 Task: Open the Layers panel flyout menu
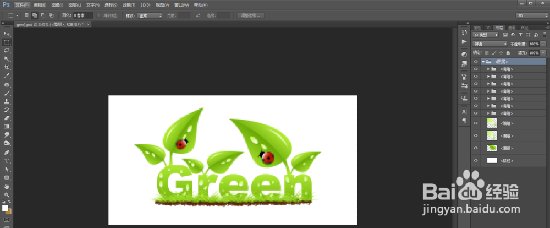pos(547,28)
